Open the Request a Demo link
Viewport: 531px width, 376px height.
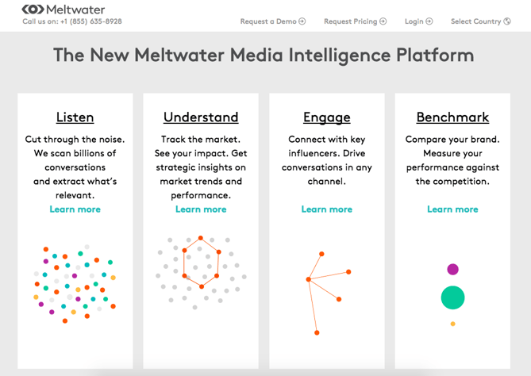[x=268, y=21]
